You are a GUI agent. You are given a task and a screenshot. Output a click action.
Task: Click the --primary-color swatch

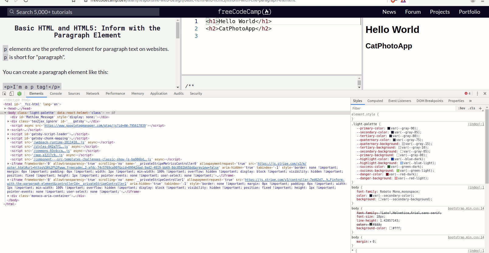pos(389,128)
